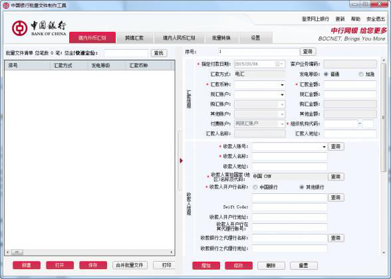Open the 境内人民币汇划 tab
The height and width of the screenshot is (279, 391).
pos(179,38)
